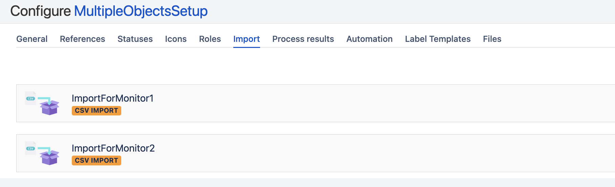This screenshot has height=187, width=615.
Task: Click the CSV file icon beside ImportForMonitor2
Action: point(30,148)
